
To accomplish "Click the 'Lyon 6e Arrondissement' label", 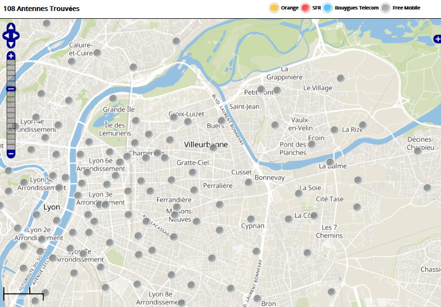I will coord(101,164).
